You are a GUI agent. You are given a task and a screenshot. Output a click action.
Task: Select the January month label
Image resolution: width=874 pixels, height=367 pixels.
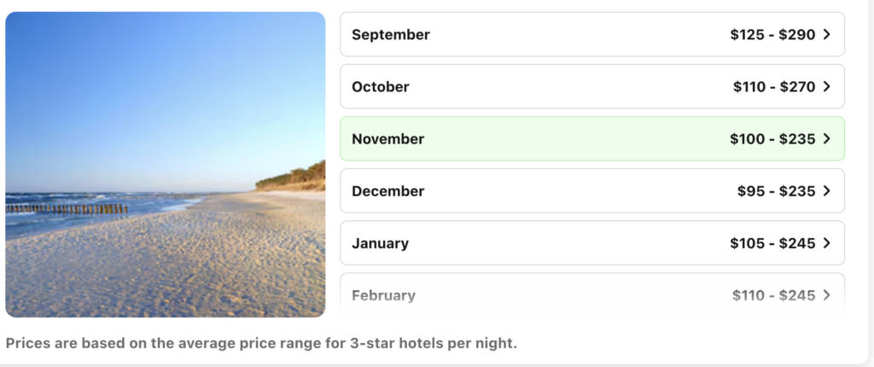pos(380,243)
